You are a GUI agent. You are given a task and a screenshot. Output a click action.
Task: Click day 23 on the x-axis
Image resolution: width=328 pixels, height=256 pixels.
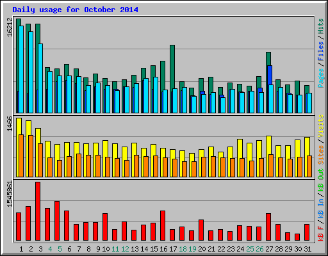coord(231,249)
